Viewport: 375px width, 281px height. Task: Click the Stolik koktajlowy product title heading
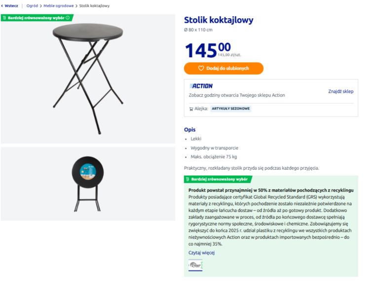pyautogui.click(x=219, y=20)
